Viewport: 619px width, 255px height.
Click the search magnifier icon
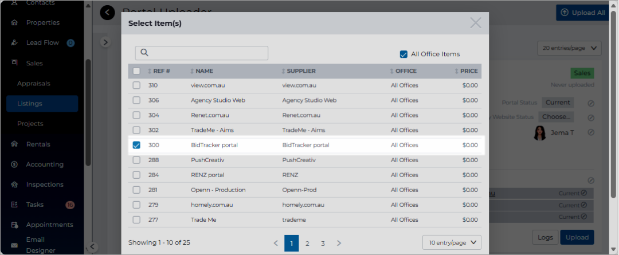click(144, 53)
